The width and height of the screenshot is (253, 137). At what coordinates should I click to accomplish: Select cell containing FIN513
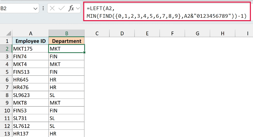[x=31, y=72]
